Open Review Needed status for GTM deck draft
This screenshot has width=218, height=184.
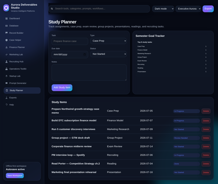[x=186, y=138]
